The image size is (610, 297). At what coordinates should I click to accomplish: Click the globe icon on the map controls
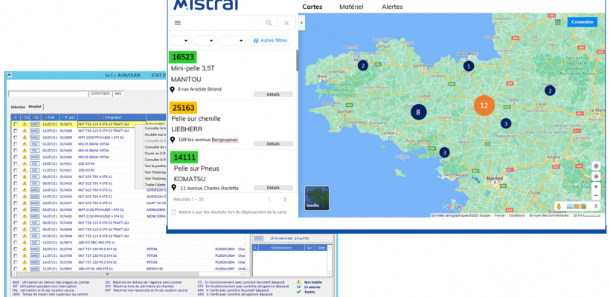[596, 166]
